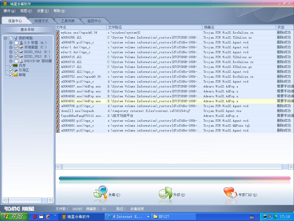
Task: Click the DISK1_VOL2 D: drive icon
Action: [x=21, y=52]
